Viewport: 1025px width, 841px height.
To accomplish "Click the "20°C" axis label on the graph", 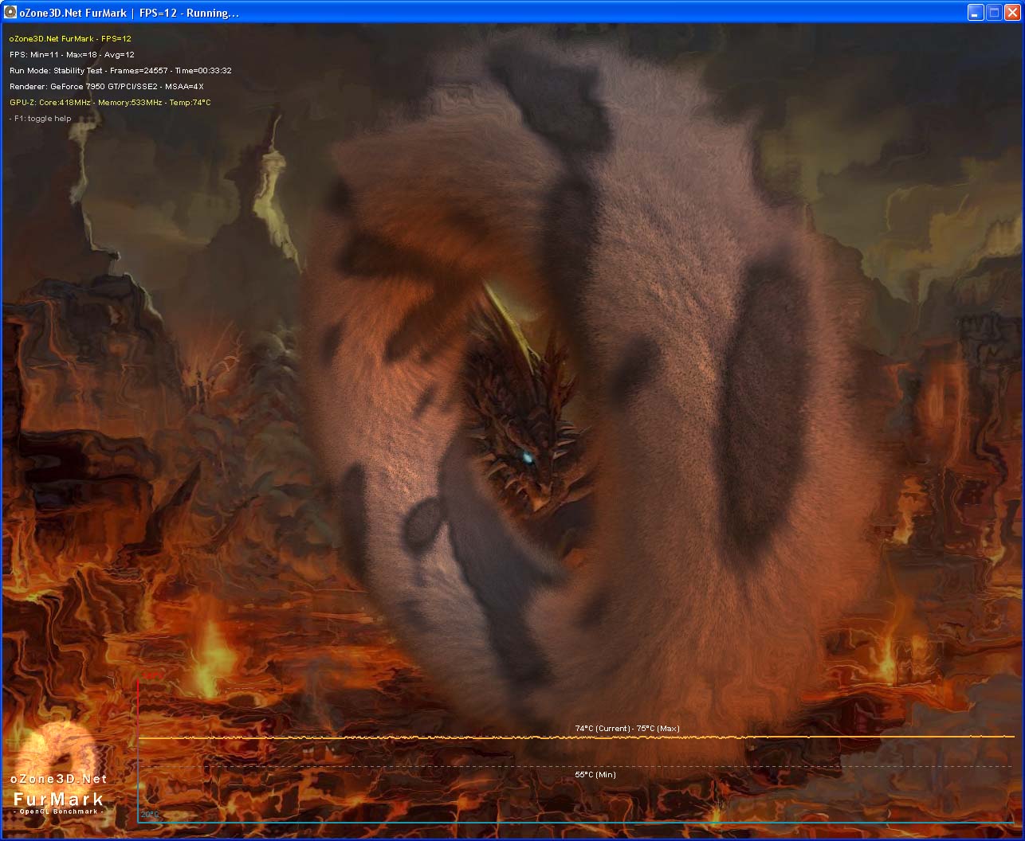I will click(x=150, y=815).
